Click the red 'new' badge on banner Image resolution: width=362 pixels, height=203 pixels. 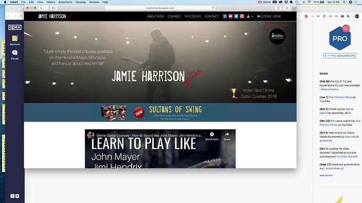tap(139, 112)
